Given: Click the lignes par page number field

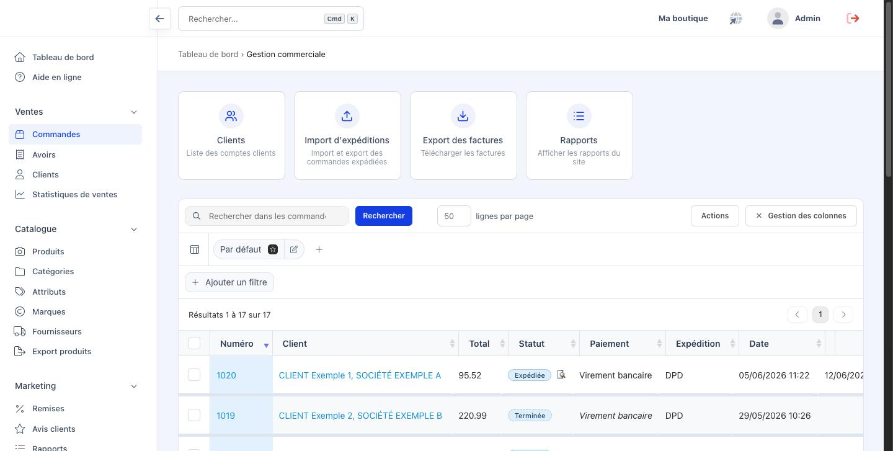Looking at the screenshot, I should [x=454, y=216].
